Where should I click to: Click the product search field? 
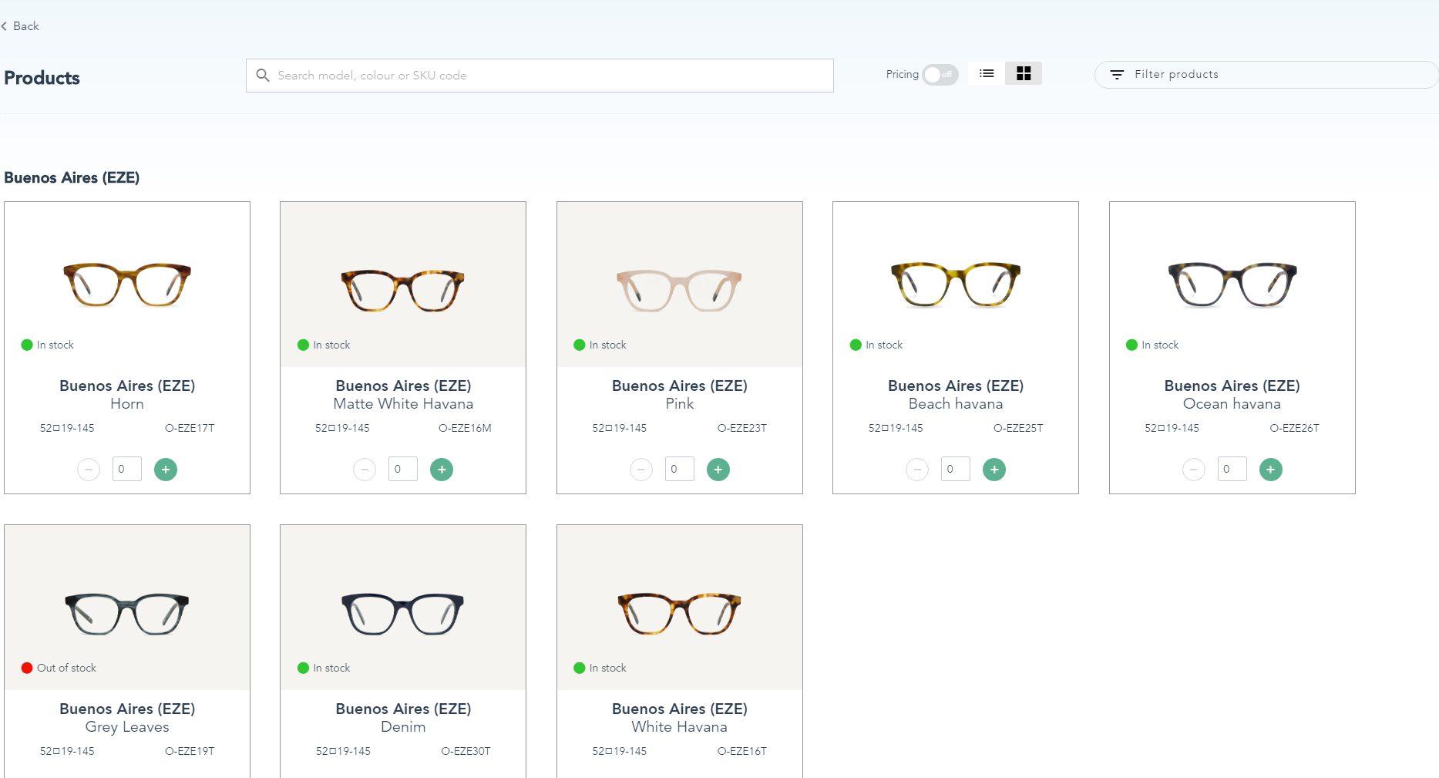click(540, 76)
